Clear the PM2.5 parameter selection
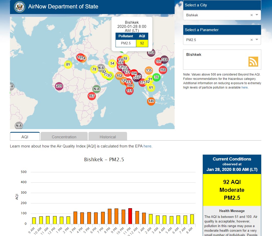 (x=252, y=40)
